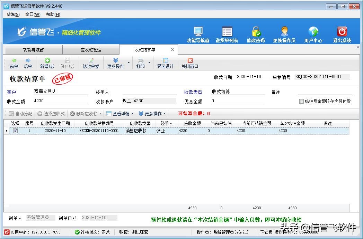The height and width of the screenshot is (239, 363).
Task: Click the 修改密码 change password icon
Action: click(x=256, y=33)
